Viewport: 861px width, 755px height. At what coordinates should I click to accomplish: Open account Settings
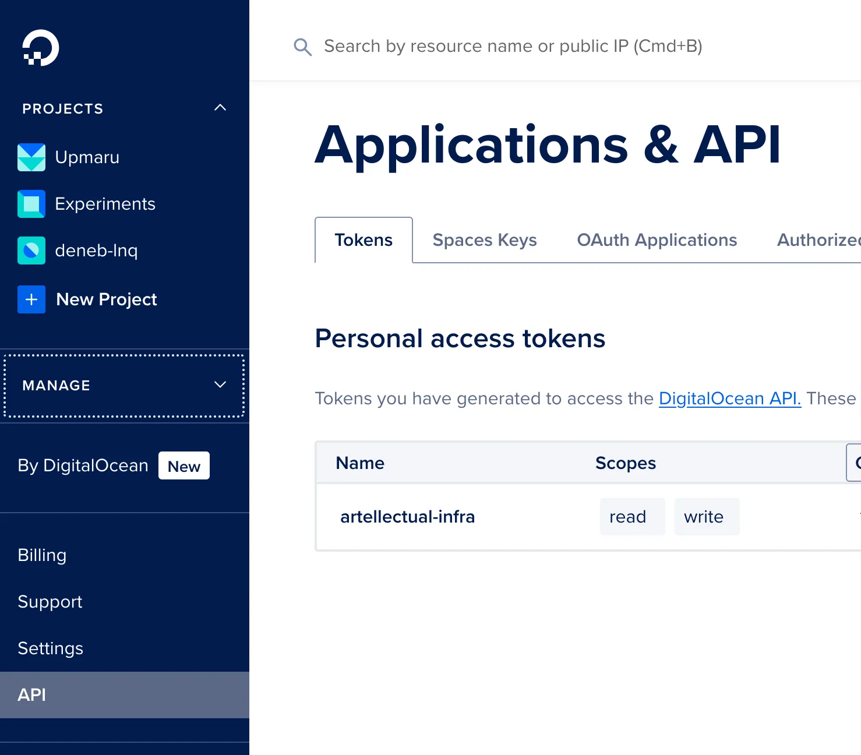coord(51,648)
